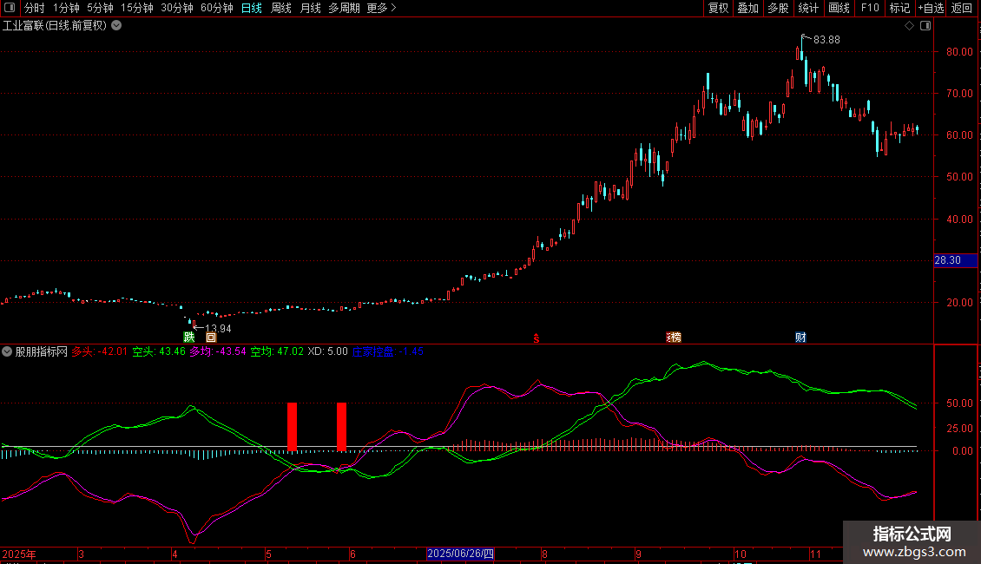Click the 叠加 overlay button
Image resolution: width=981 pixels, height=564 pixels.
tap(747, 8)
